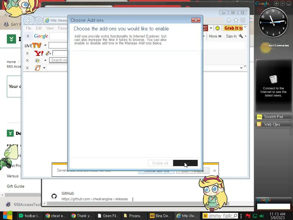Open the Windows Live toolbar dropdown arrow

coord(45,60)
